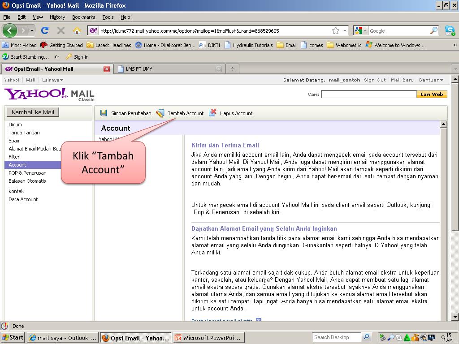Open Home - Direktorat Jen... bookmark
The width and height of the screenshot is (459, 344).
(165, 45)
